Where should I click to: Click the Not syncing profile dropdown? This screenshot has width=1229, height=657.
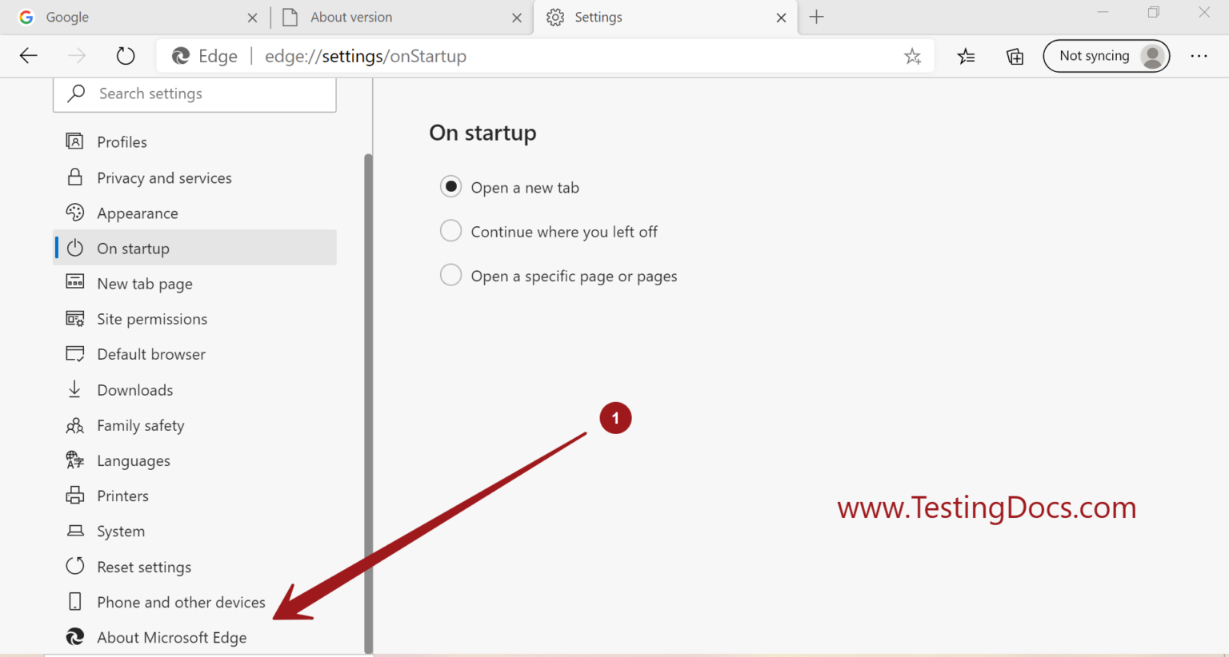[x=1107, y=56]
